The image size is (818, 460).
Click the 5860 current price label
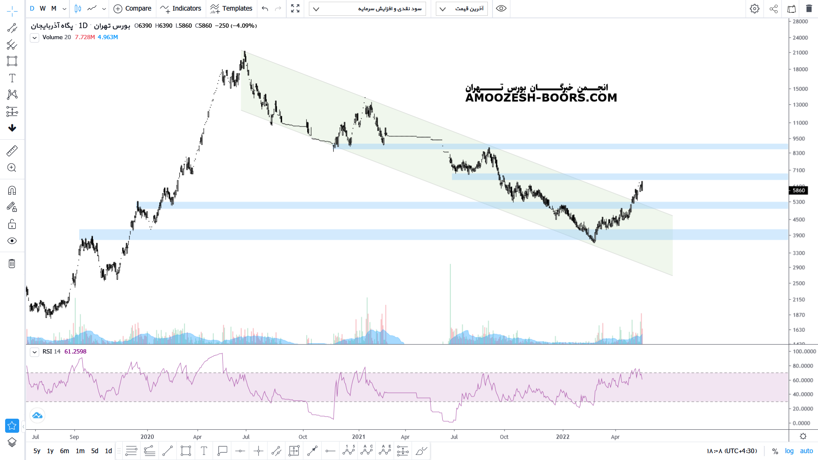[798, 190]
